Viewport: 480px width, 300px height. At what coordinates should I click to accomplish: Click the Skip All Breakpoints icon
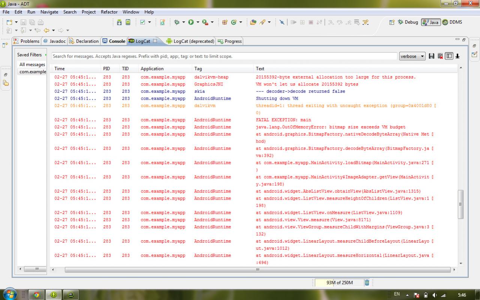[282, 22]
